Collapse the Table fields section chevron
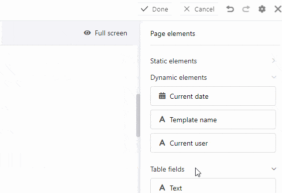Image resolution: width=282 pixels, height=193 pixels. point(274,169)
